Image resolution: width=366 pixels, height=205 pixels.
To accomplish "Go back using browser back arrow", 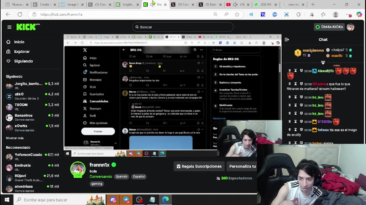I will coord(8,15).
